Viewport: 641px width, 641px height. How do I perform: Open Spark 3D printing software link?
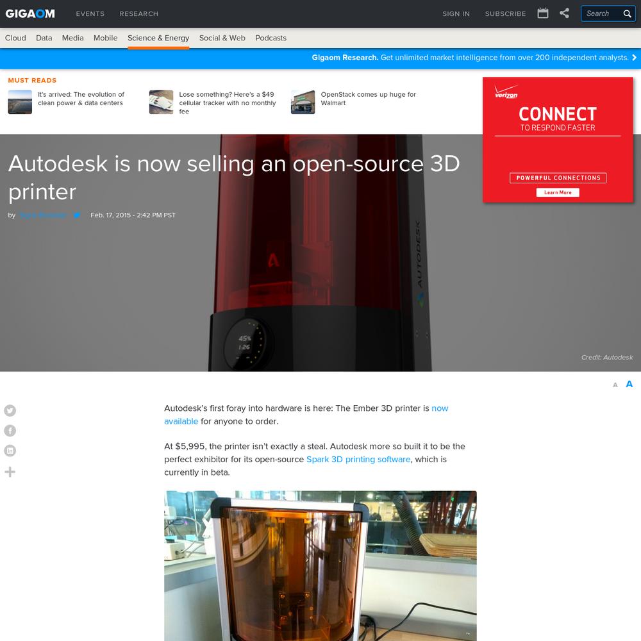[358, 459]
